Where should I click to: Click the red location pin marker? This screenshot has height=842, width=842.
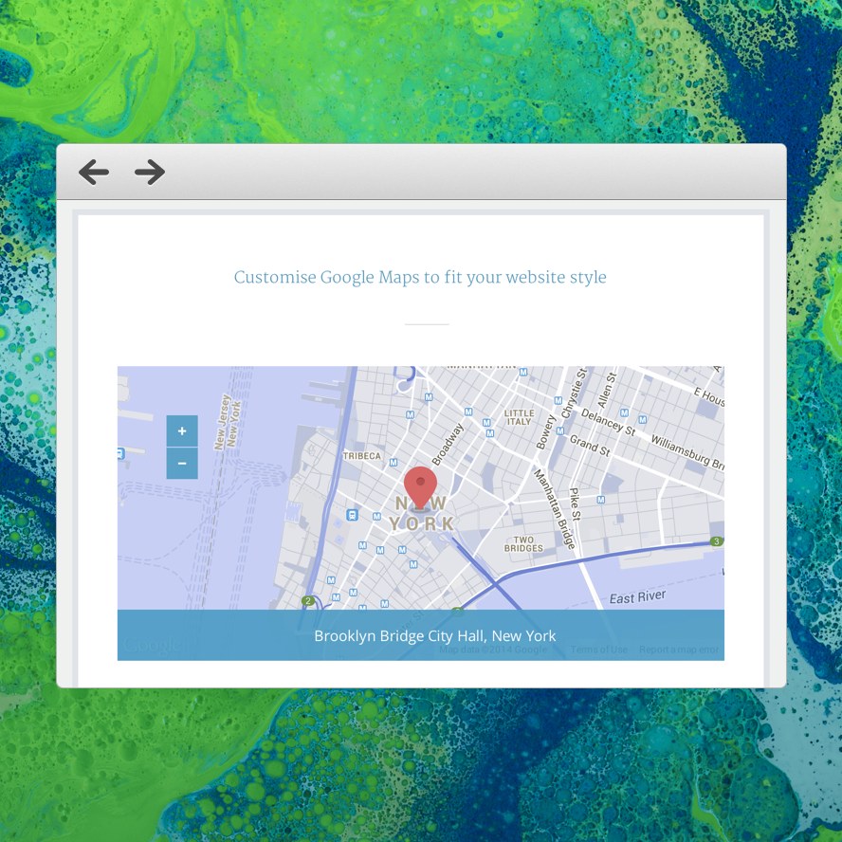tap(420, 485)
